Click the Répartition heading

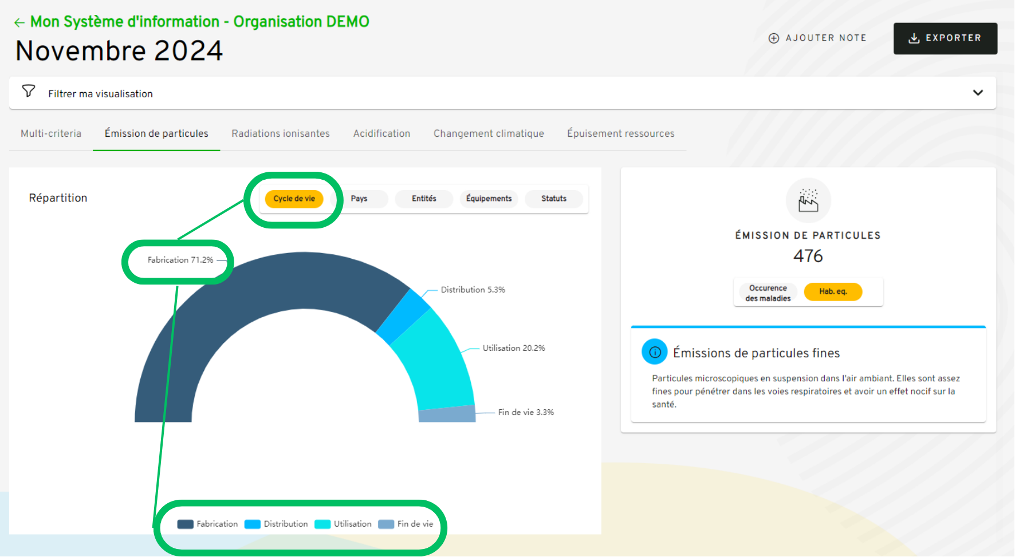58,198
